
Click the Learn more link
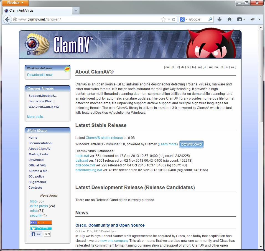[x=168, y=144]
